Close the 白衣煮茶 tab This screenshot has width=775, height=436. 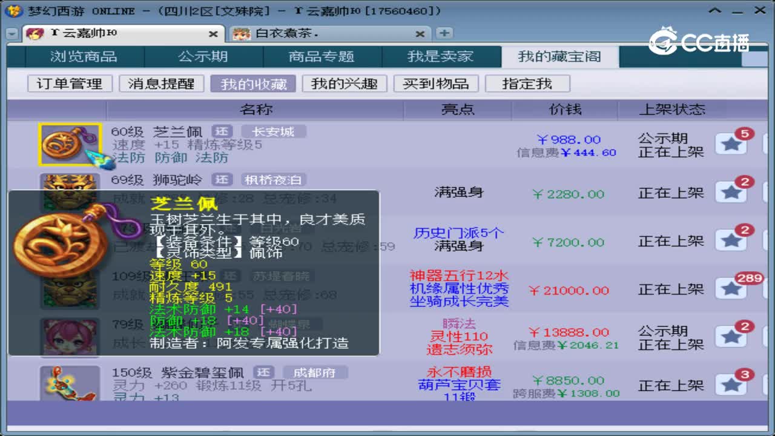(420, 35)
